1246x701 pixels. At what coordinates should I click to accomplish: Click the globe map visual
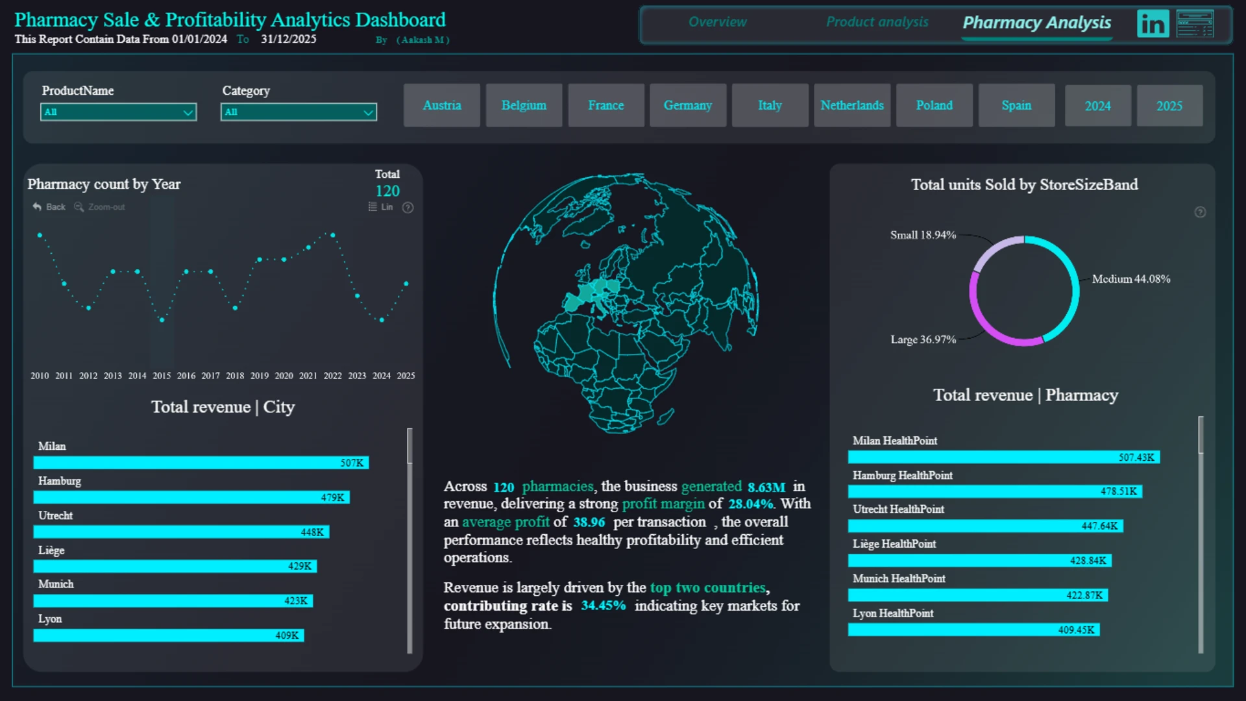pos(626,303)
